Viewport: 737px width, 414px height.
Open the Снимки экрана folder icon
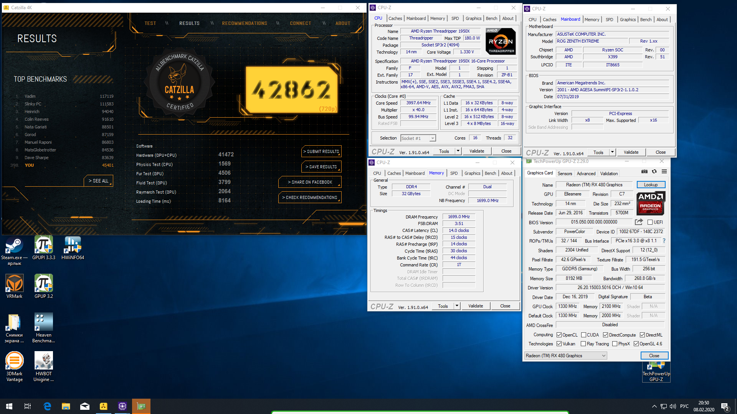point(14,328)
